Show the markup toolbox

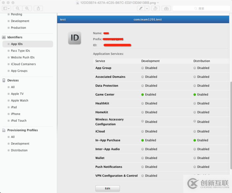166,8
